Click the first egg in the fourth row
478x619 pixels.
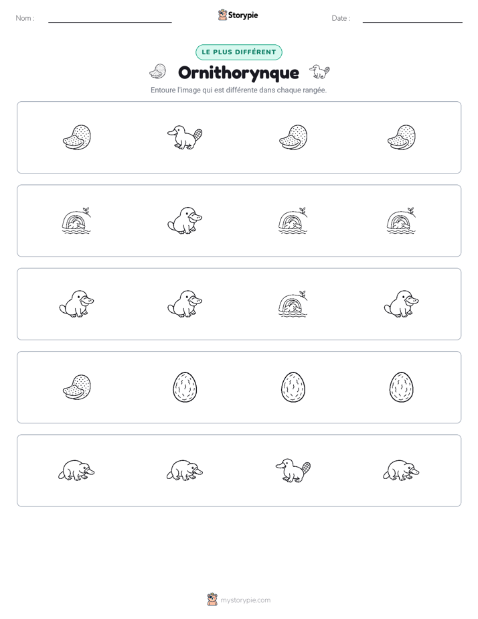(185, 387)
